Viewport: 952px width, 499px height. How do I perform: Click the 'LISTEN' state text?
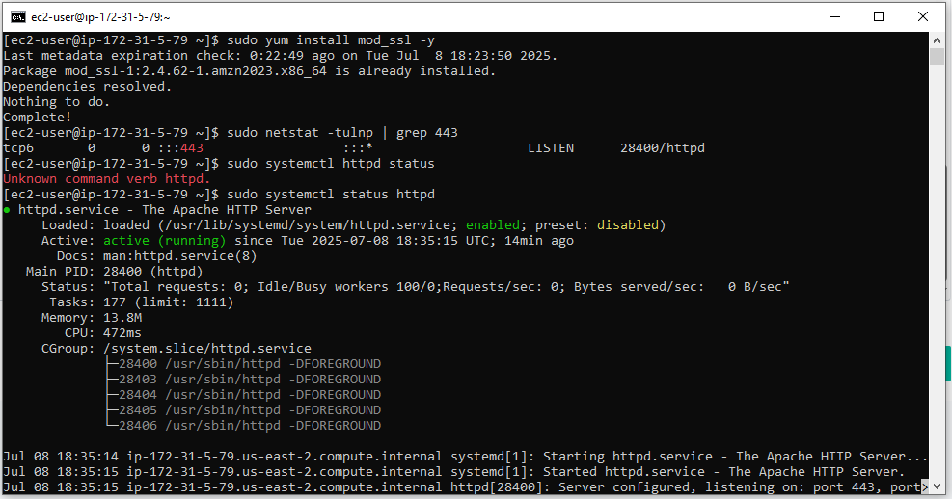(x=551, y=148)
